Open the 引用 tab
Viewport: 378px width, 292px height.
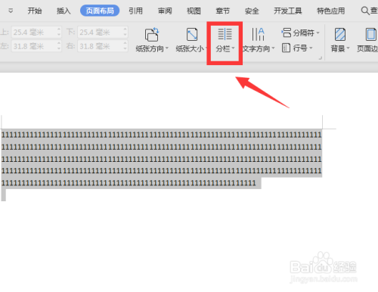[x=135, y=11]
